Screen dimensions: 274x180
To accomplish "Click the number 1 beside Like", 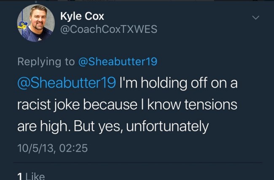I will click(20, 176).
